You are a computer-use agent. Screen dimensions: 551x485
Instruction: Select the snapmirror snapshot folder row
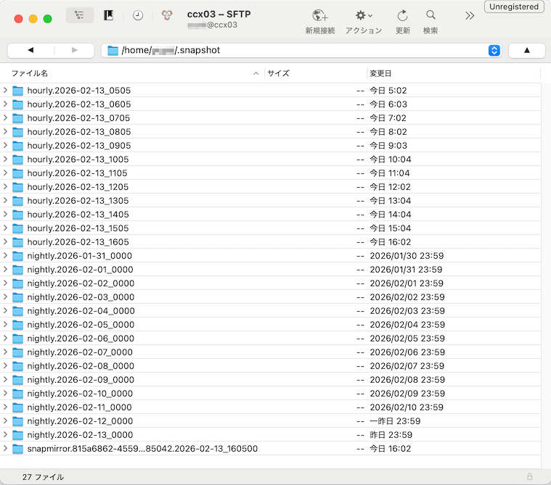142,449
